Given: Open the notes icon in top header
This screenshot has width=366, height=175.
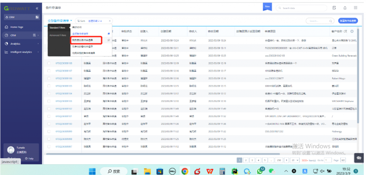Looking at the screenshot, I should coord(334,8).
